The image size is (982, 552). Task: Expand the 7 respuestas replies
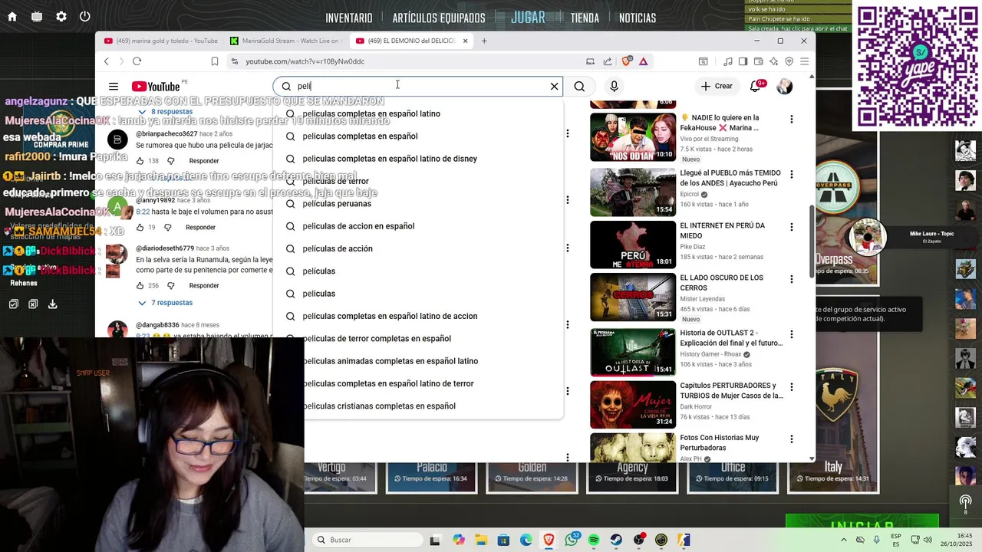pos(165,303)
